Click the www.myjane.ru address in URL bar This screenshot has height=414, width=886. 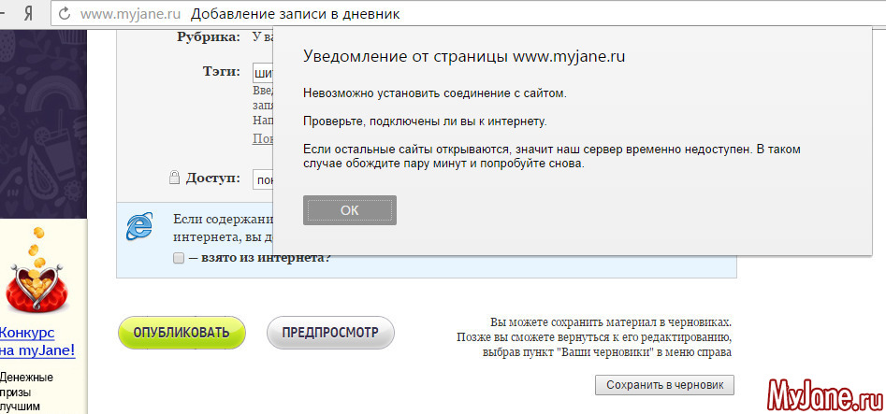coord(129,14)
